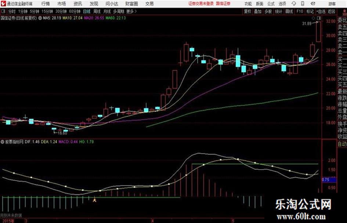Screen dimensions: 347x223
Task: Click the red 国信证券 broker link
Action: tap(223, 4)
